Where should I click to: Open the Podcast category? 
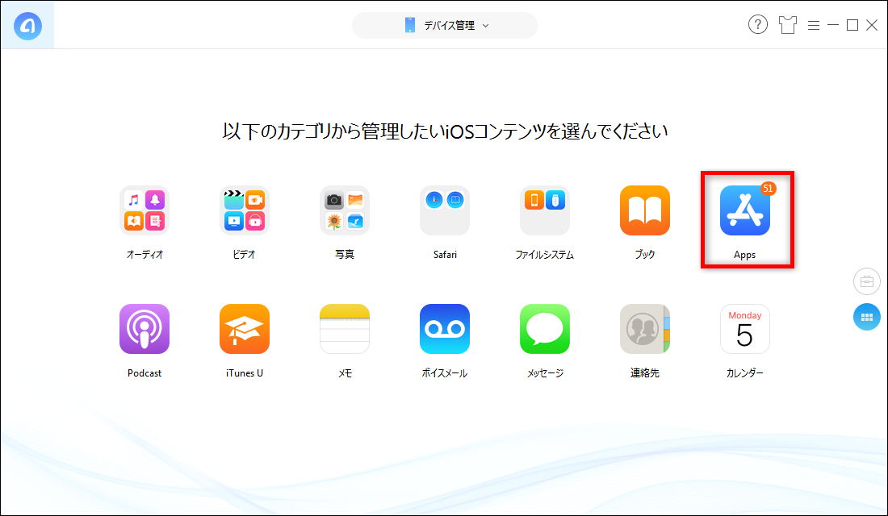(x=145, y=329)
